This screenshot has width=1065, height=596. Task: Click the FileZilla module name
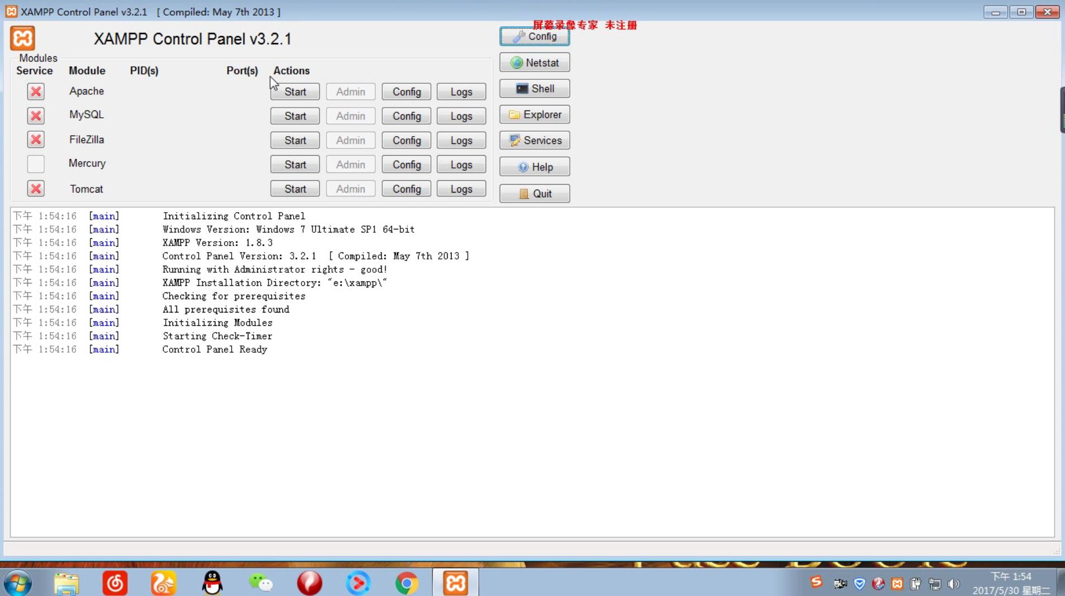(87, 140)
